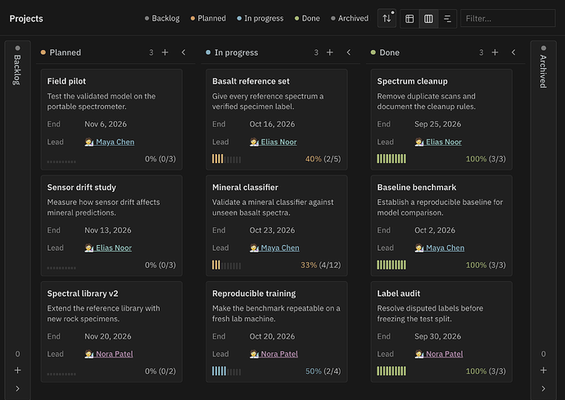Add a project to Planned column
Viewport: 565px width, 400px height.
165,52
